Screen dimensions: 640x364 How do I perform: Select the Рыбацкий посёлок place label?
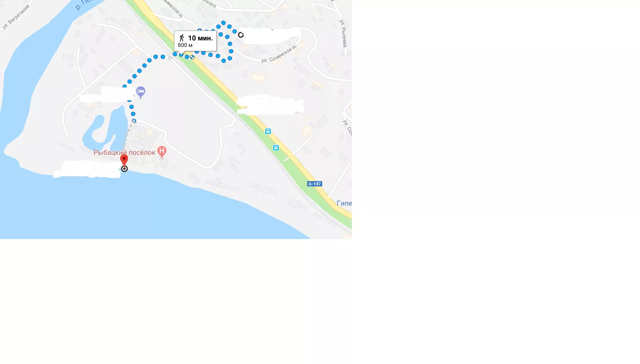pyautogui.click(x=124, y=152)
